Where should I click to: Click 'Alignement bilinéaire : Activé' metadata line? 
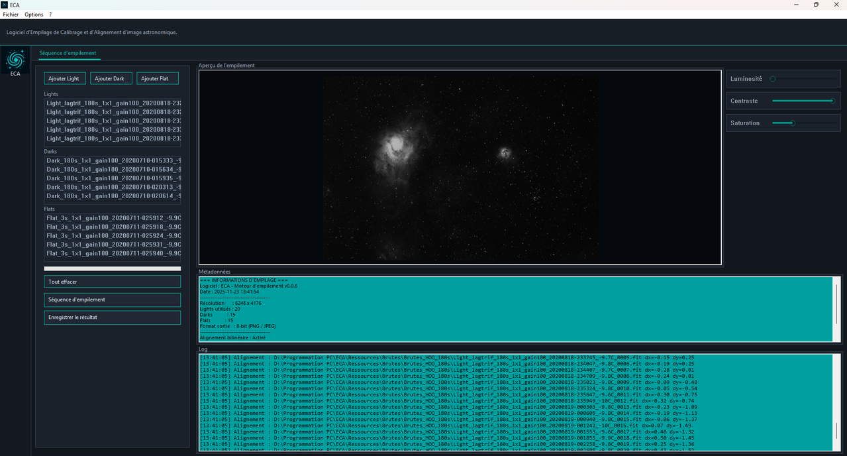232,337
